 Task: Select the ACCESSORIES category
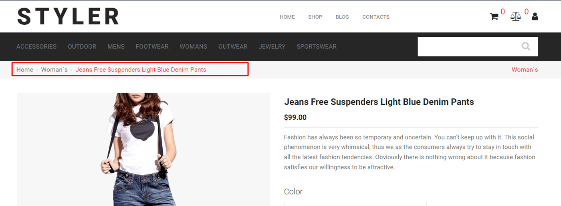(36, 46)
